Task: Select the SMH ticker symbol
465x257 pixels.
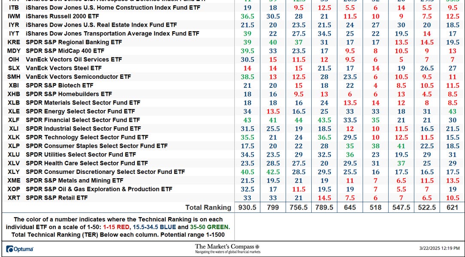Action: pyautogui.click(x=13, y=76)
